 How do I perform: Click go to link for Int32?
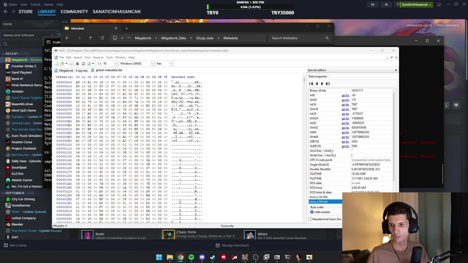pos(345,123)
